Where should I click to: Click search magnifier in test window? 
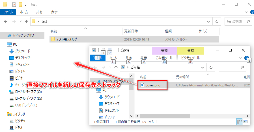pos(248,21)
